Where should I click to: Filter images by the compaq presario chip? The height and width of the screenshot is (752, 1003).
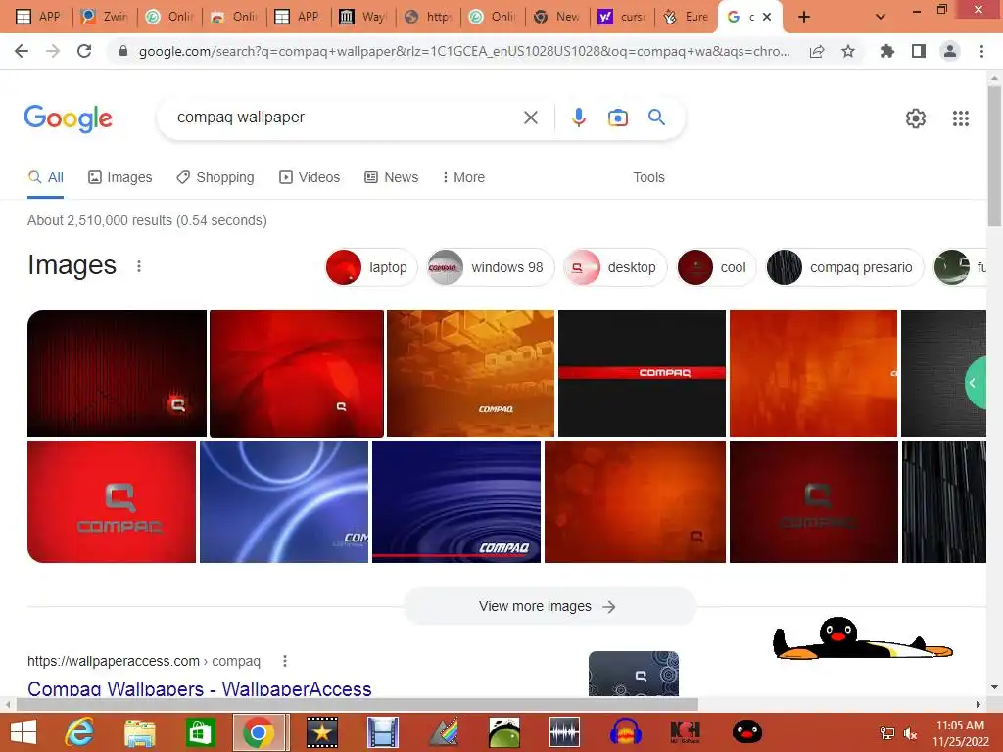844,267
